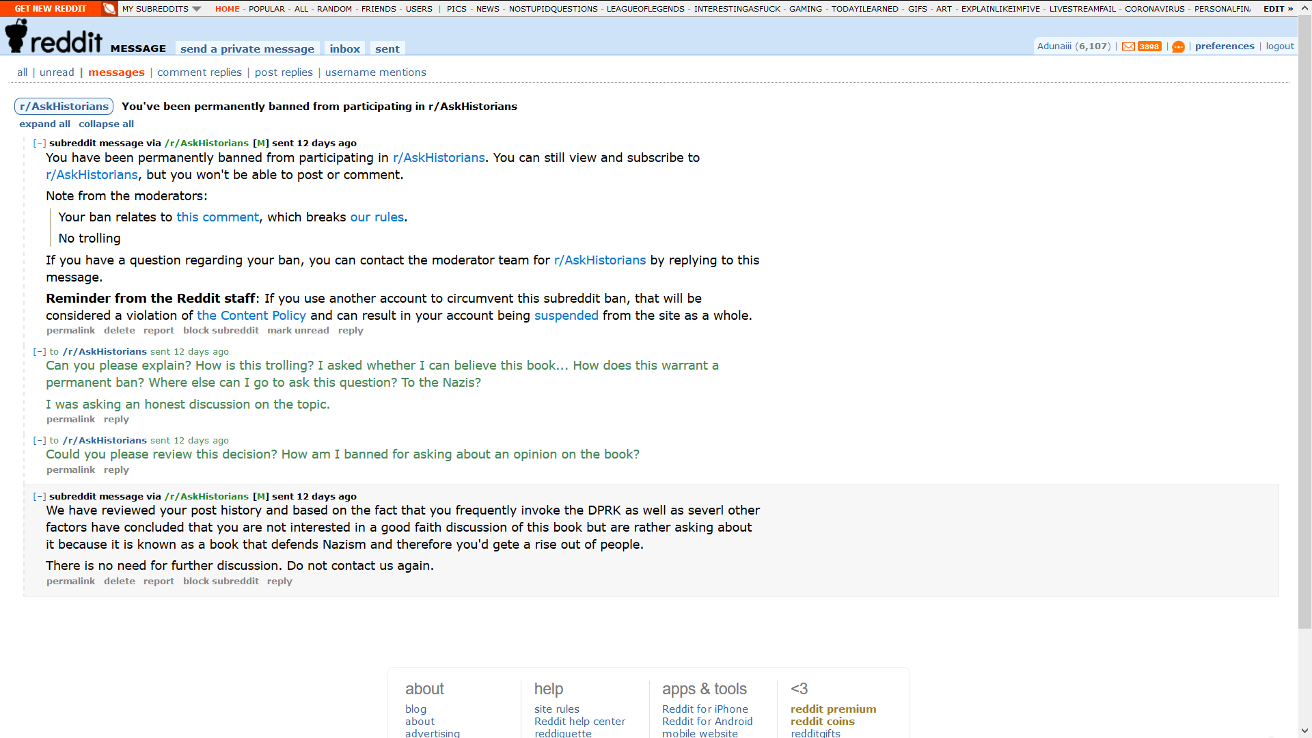
Task: Open permalink of 'Can you please explain' message
Action: [71, 420]
